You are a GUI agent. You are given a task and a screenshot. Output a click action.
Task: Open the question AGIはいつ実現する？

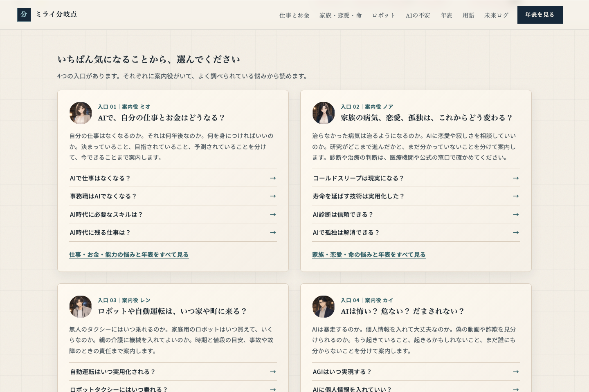click(x=416, y=372)
